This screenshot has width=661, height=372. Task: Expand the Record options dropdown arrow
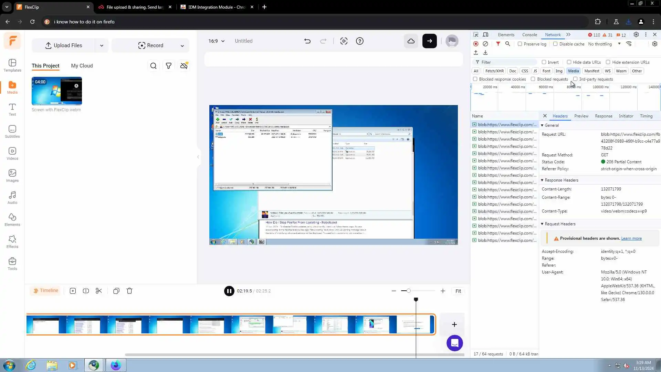182,45
